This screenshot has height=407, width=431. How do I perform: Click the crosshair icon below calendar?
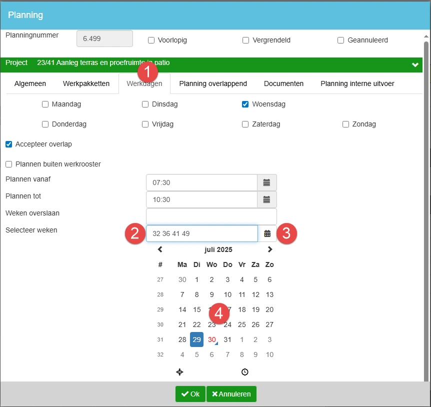[x=180, y=372]
